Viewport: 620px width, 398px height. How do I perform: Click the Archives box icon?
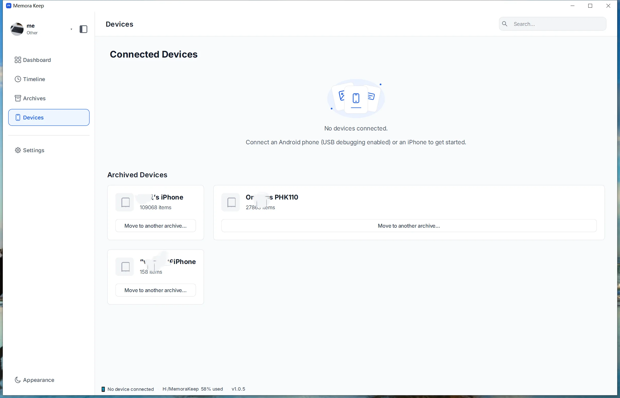click(18, 98)
